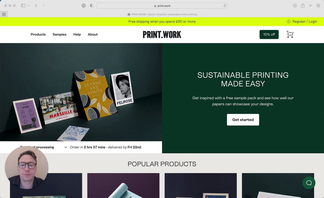Viewport: 324px width, 198px height.
Task: Click the downloads icon in Safari toolbar
Action: [x=295, y=6]
